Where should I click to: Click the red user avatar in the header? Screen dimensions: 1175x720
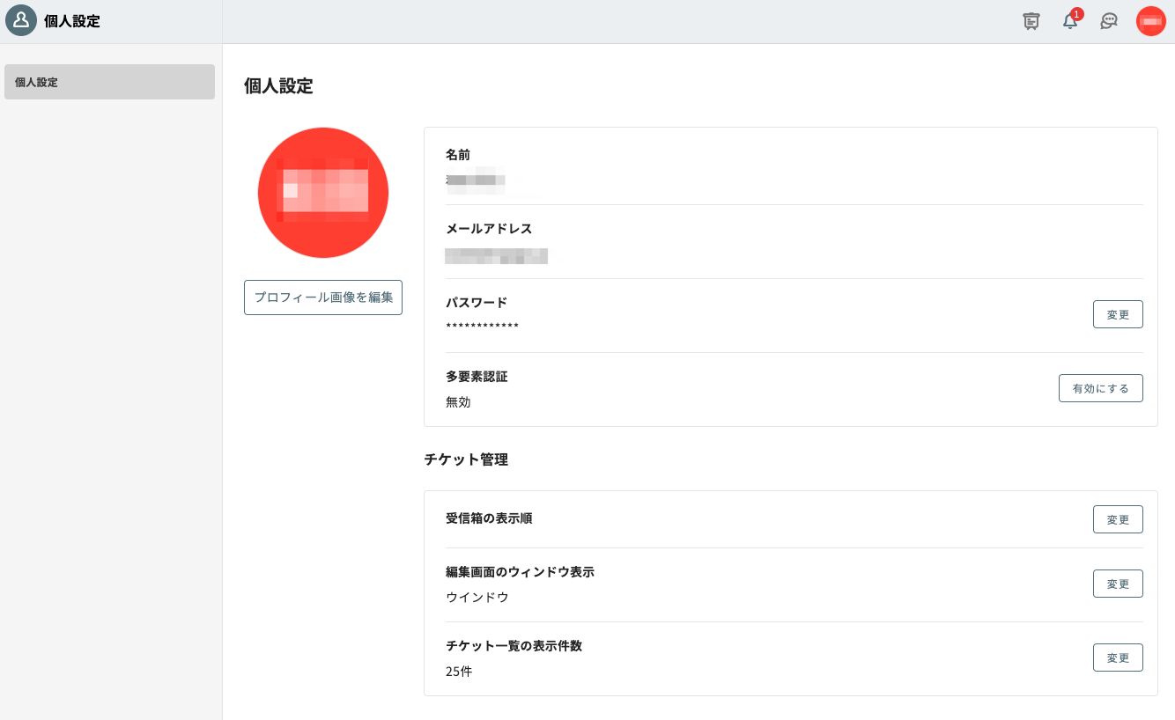click(x=1150, y=21)
